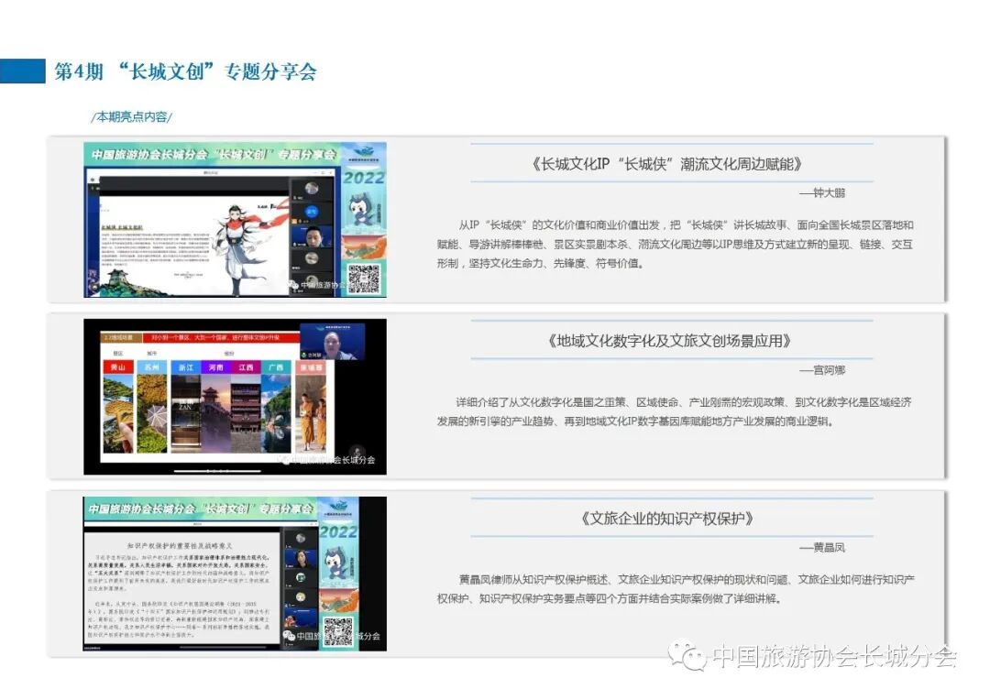Image resolution: width=990 pixels, height=700 pixels.
Task: Select the paragraph starting 黄晶凤律师从知识产权保护概述
Action: (x=675, y=589)
